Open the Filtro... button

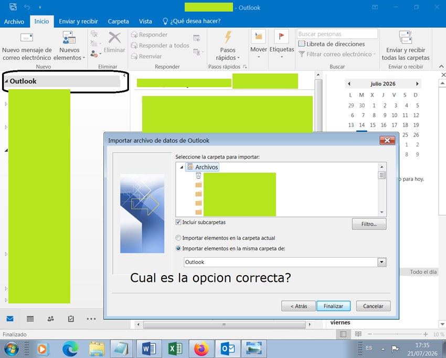[369, 224]
